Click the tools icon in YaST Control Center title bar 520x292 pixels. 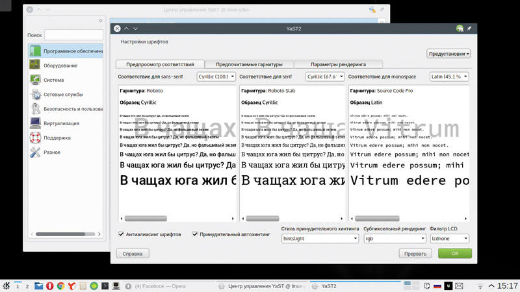pos(372,10)
